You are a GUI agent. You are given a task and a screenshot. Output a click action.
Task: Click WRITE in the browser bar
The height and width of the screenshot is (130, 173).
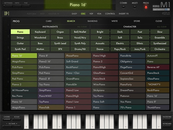[x=114, y=21]
